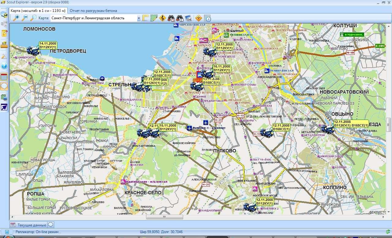Click the 16.11.2008 B112KУ(1) vehicle label
392x238 pixels.
tap(222, 69)
